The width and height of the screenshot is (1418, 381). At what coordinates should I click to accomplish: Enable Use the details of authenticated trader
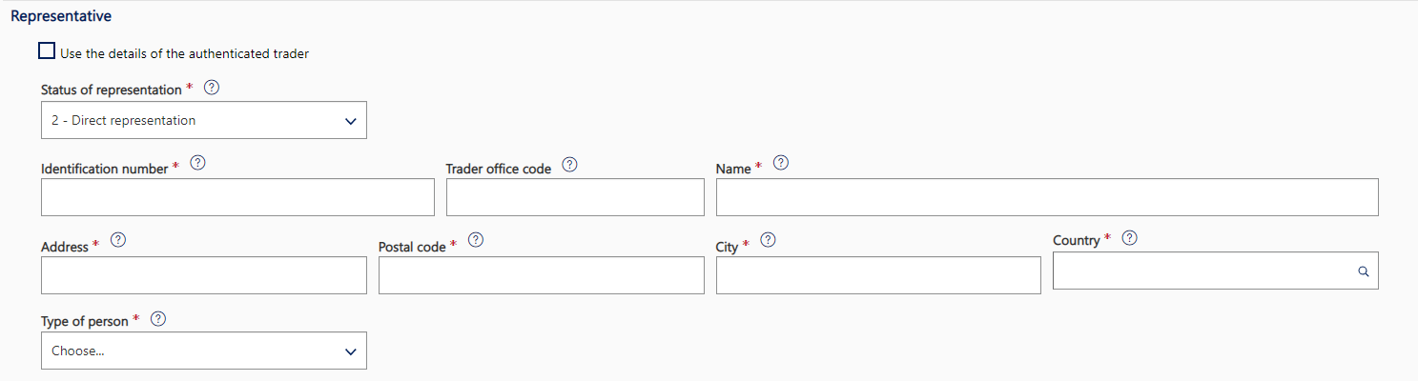tap(48, 53)
